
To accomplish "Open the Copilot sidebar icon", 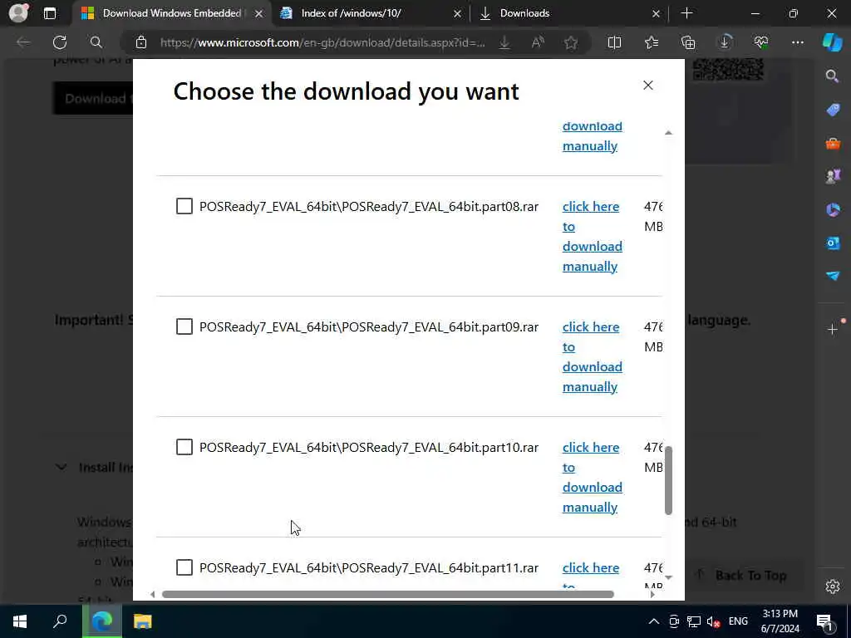I will point(833,42).
